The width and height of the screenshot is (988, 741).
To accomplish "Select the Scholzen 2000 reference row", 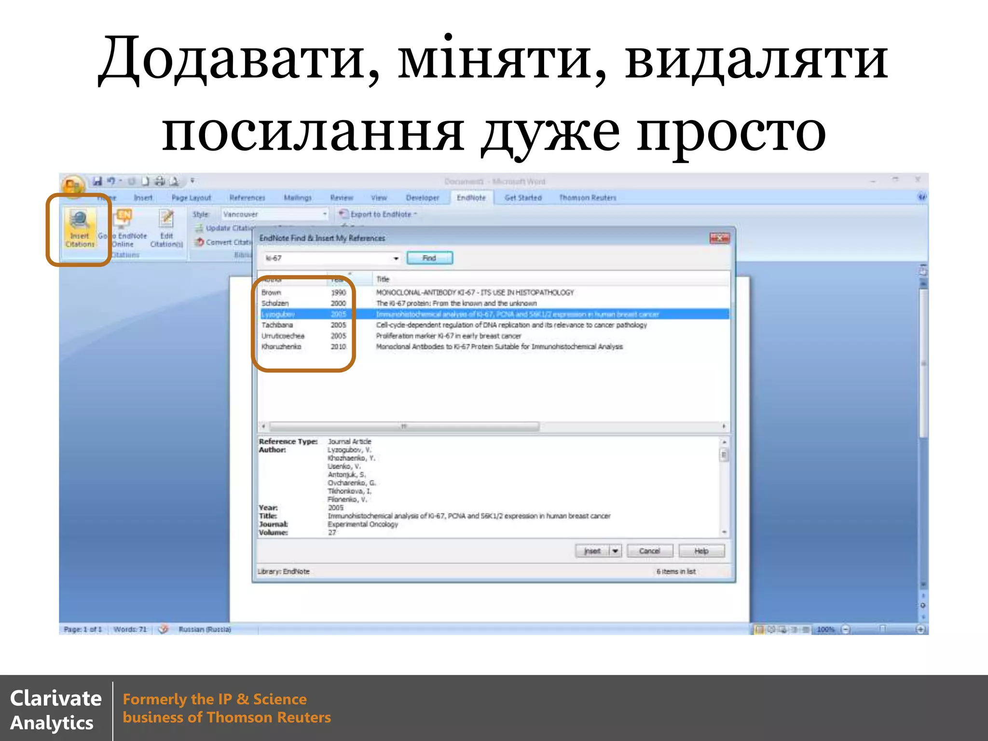I will [x=494, y=303].
